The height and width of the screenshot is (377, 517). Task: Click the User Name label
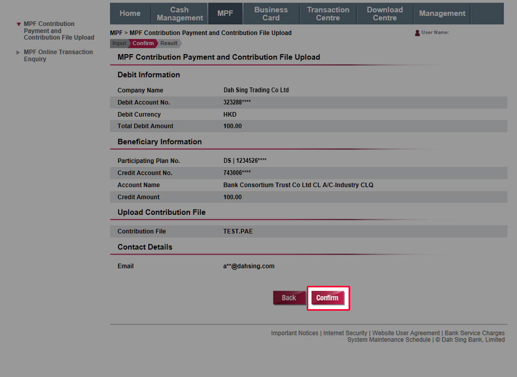[435, 32]
